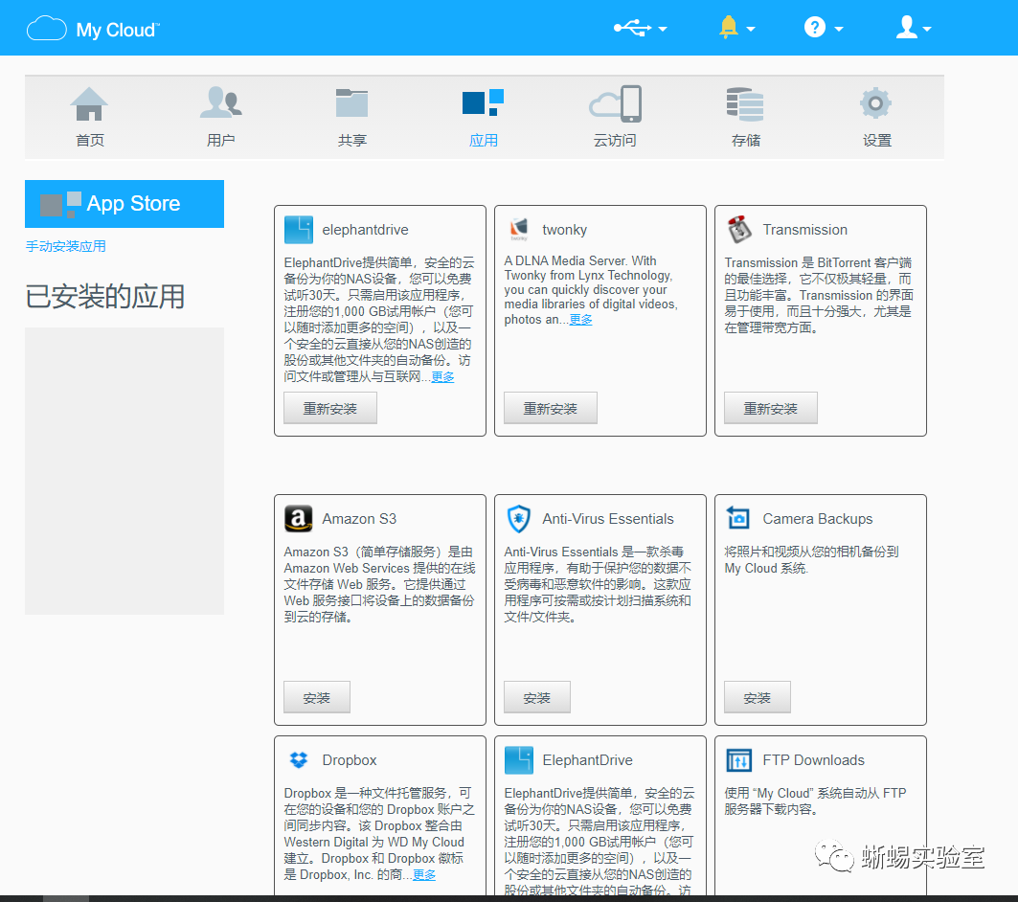Open the 云访问 cloud access tab
The image size is (1018, 902).
point(615,118)
